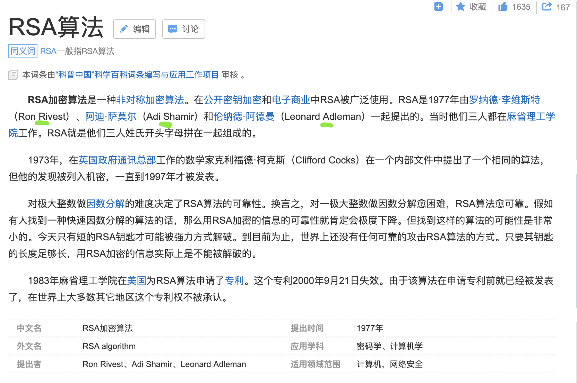This screenshot has width=577, height=383.
Task: Click the blue plus icon at top
Action: pyautogui.click(x=438, y=7)
